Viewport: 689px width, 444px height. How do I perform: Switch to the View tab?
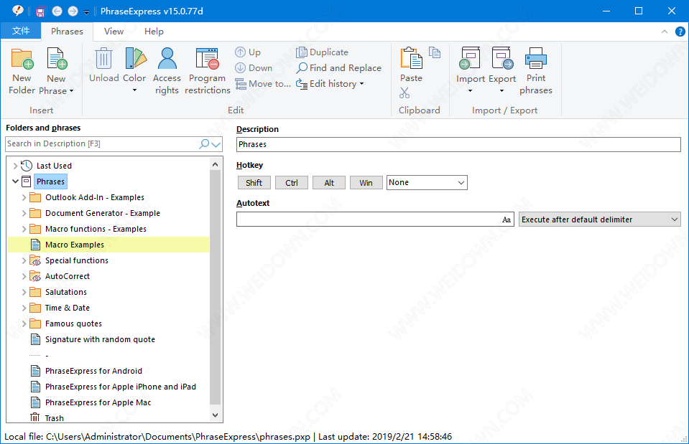[x=114, y=32]
